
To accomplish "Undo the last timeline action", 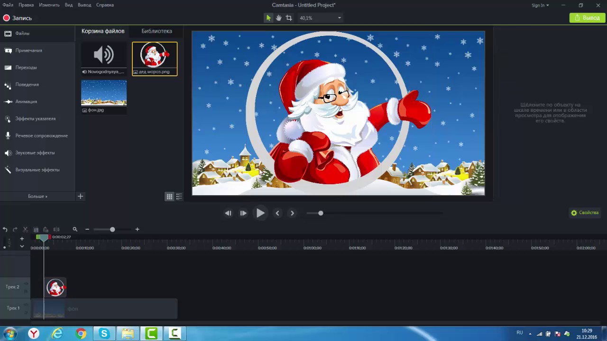I will point(5,229).
